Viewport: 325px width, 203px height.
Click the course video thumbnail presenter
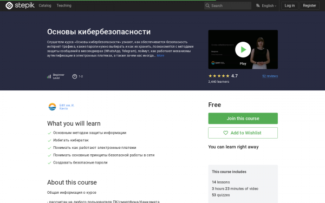260,53
